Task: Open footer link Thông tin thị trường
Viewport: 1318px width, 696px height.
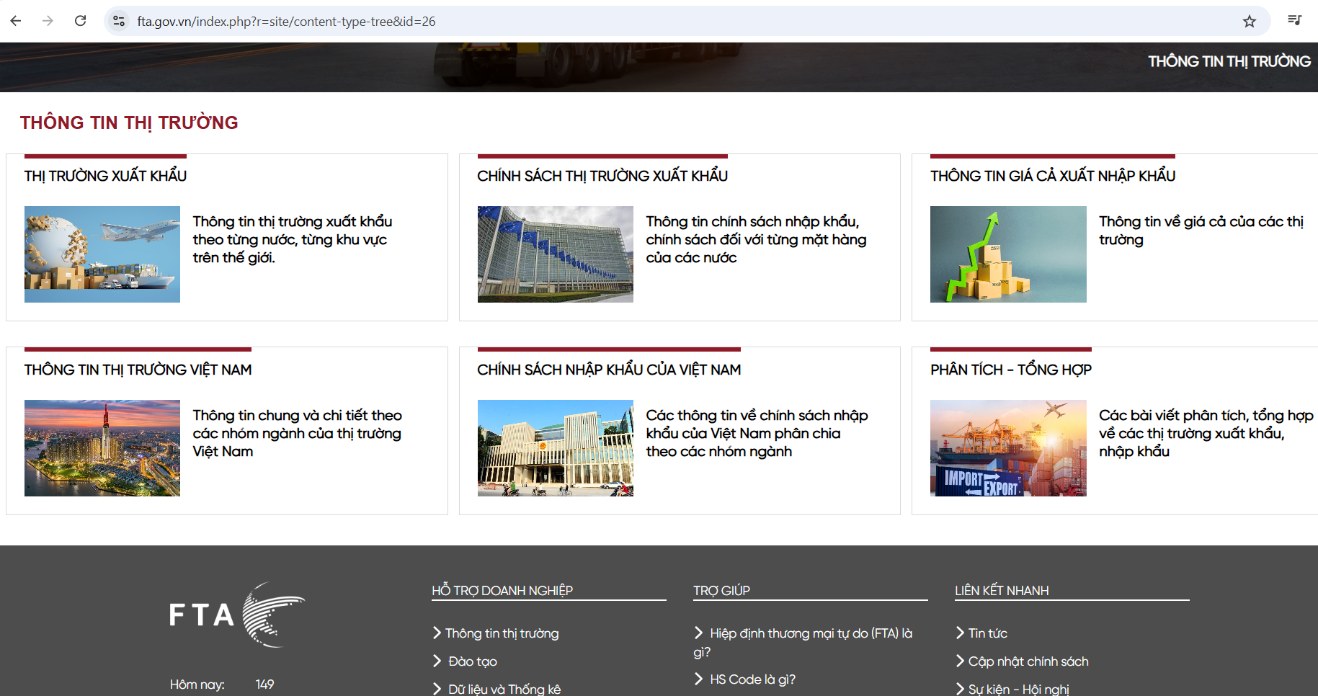Action: coord(502,633)
